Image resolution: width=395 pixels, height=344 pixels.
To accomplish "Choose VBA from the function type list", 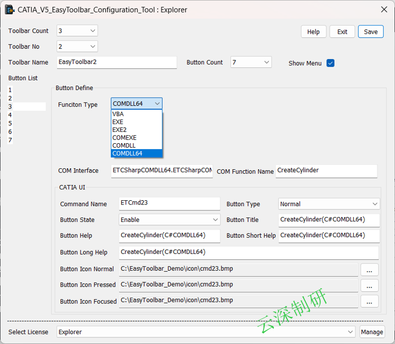I will [x=136, y=114].
